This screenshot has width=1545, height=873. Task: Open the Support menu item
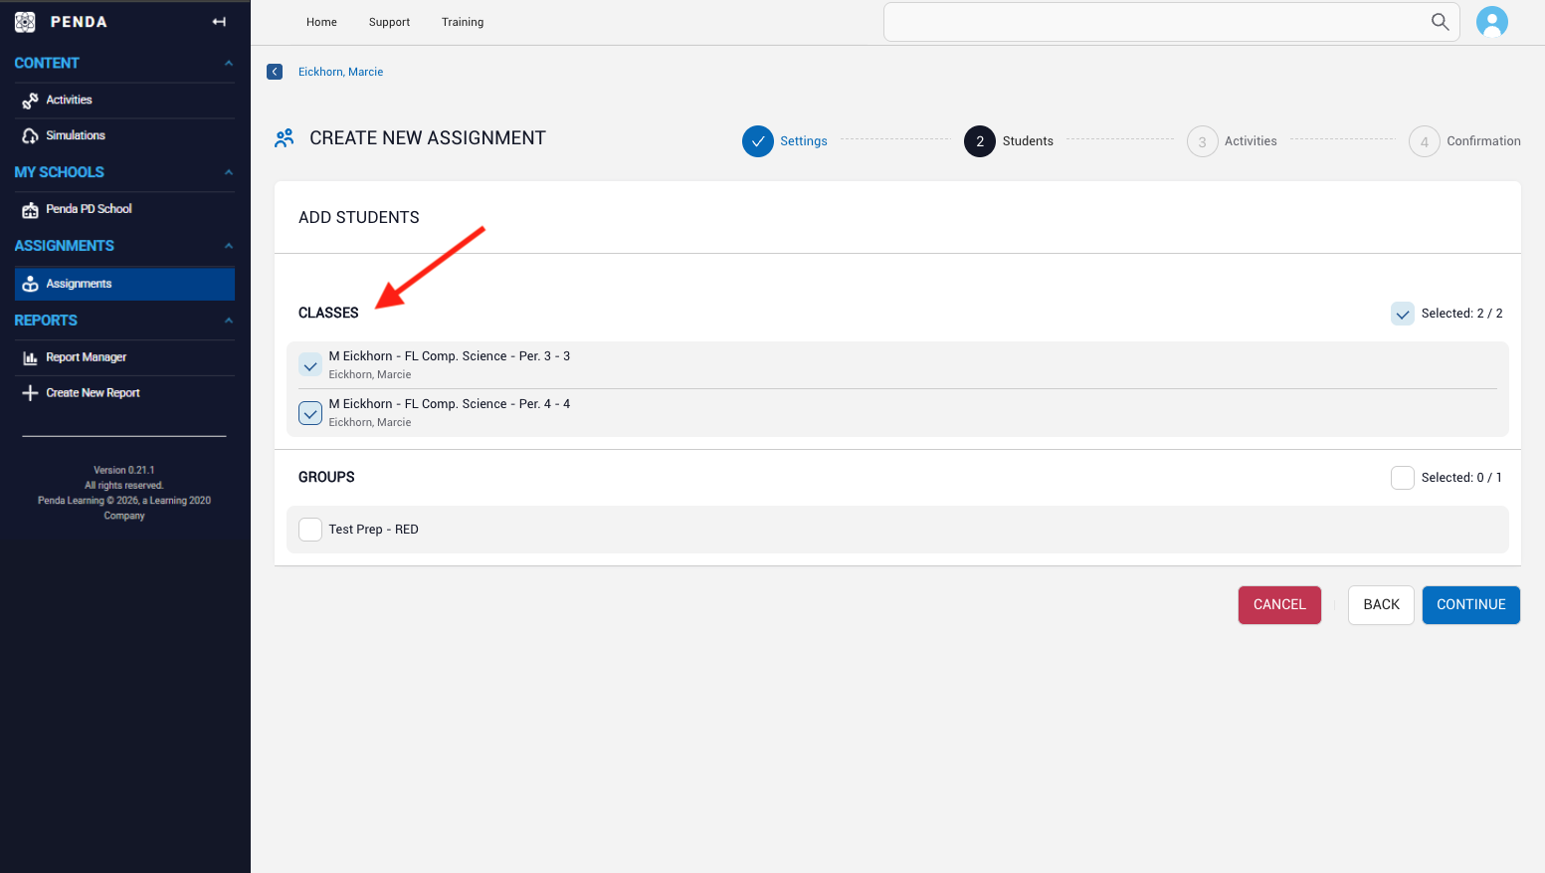pyautogui.click(x=389, y=22)
